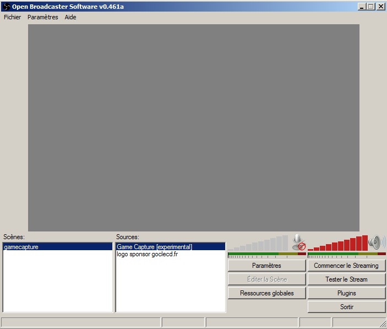Select the gamecapture scene

pyautogui.click(x=21, y=247)
